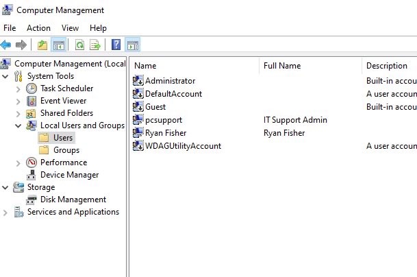This screenshot has width=417, height=277.
Task: Expand the Shared Folders node
Action: tap(18, 114)
